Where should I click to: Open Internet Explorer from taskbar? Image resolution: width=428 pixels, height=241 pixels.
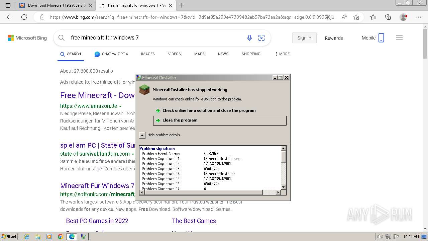pos(27,237)
